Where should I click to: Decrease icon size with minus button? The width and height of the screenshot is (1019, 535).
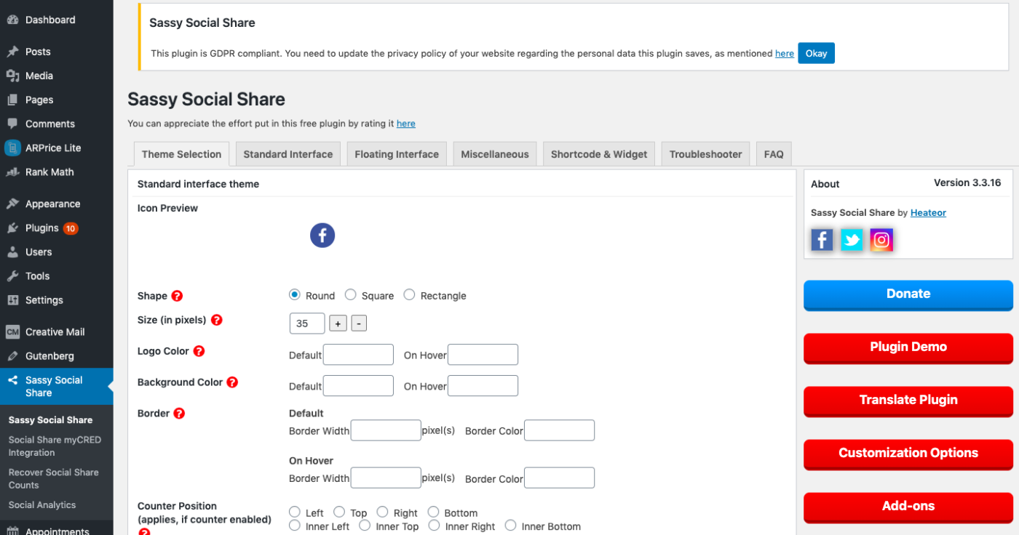tap(359, 323)
